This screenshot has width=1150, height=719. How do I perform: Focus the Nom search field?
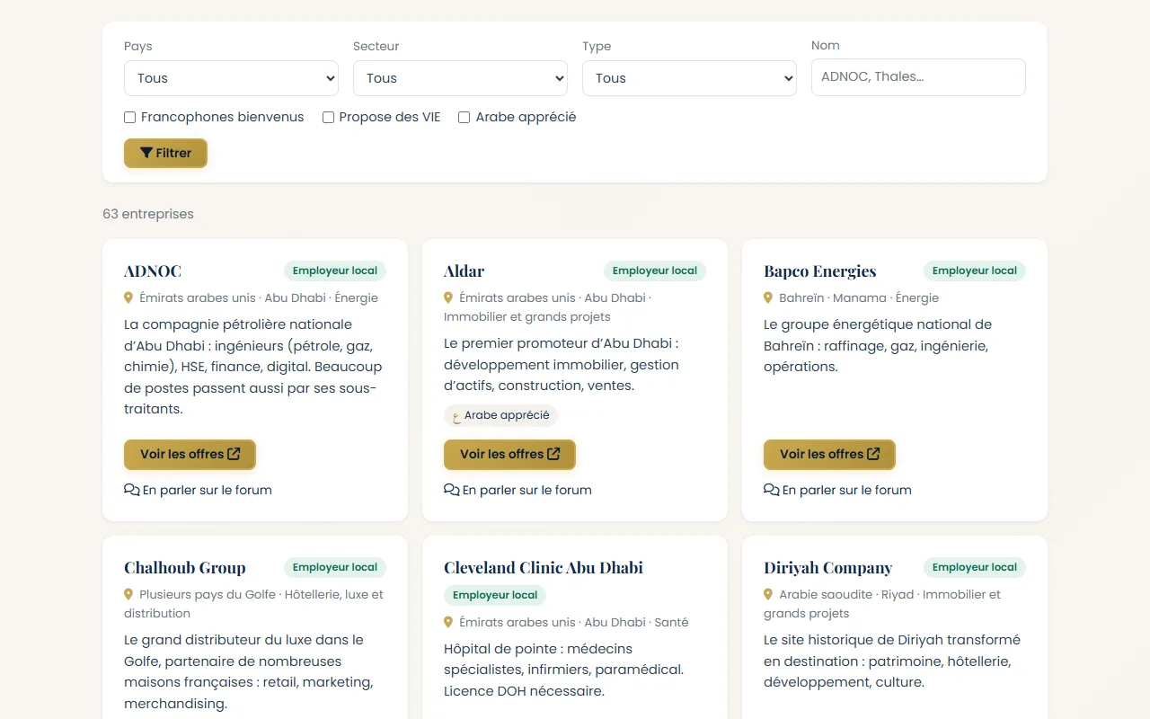click(918, 77)
